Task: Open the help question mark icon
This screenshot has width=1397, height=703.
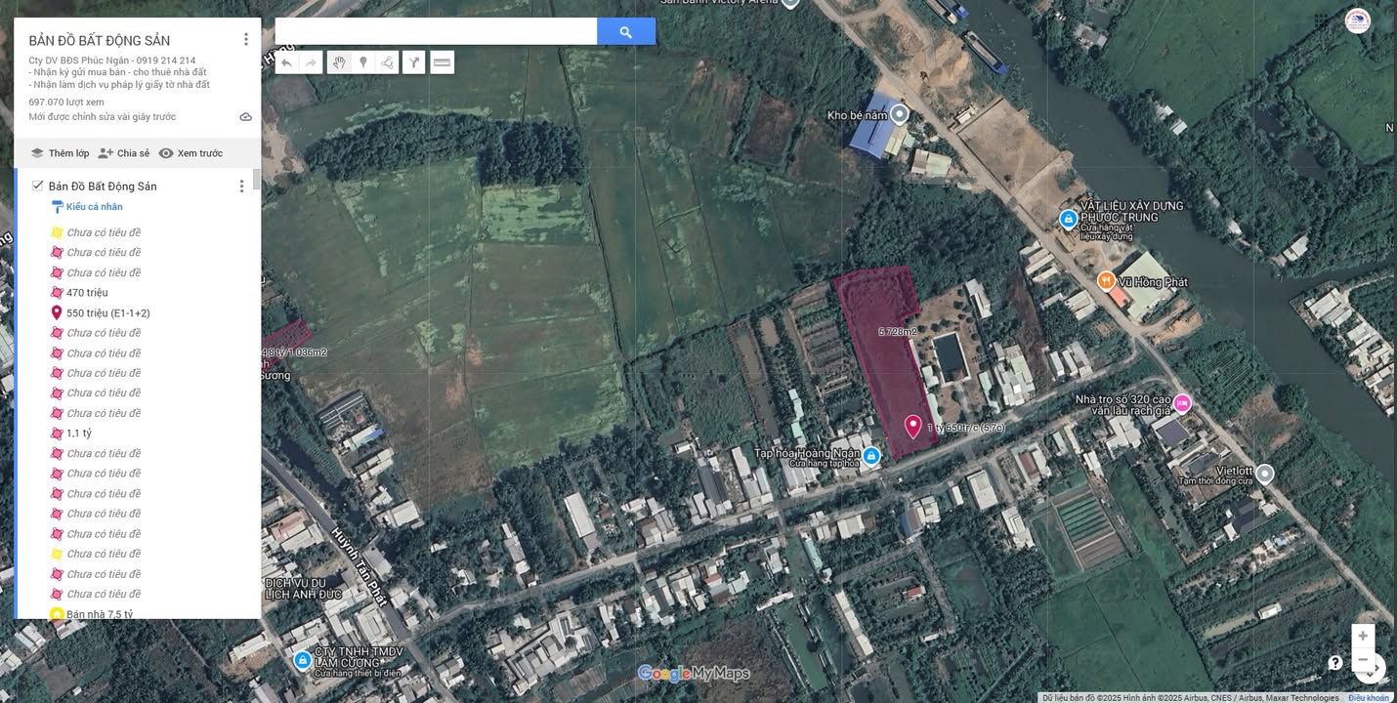Action: click(1334, 663)
